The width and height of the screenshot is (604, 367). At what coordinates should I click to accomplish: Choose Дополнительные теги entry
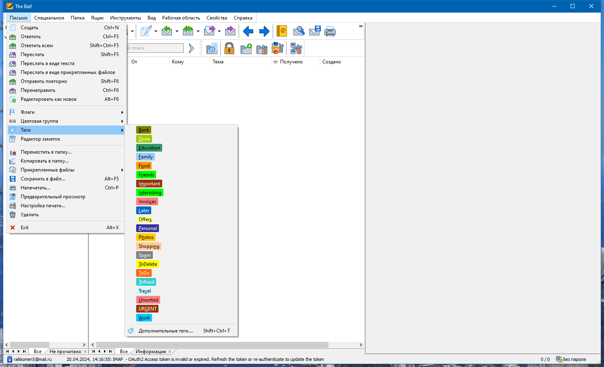pos(181,331)
